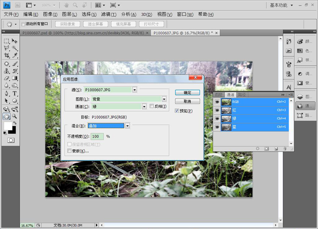Open the workspace 基本功能 dropdown
This screenshot has width=318, height=229.
(281, 5)
